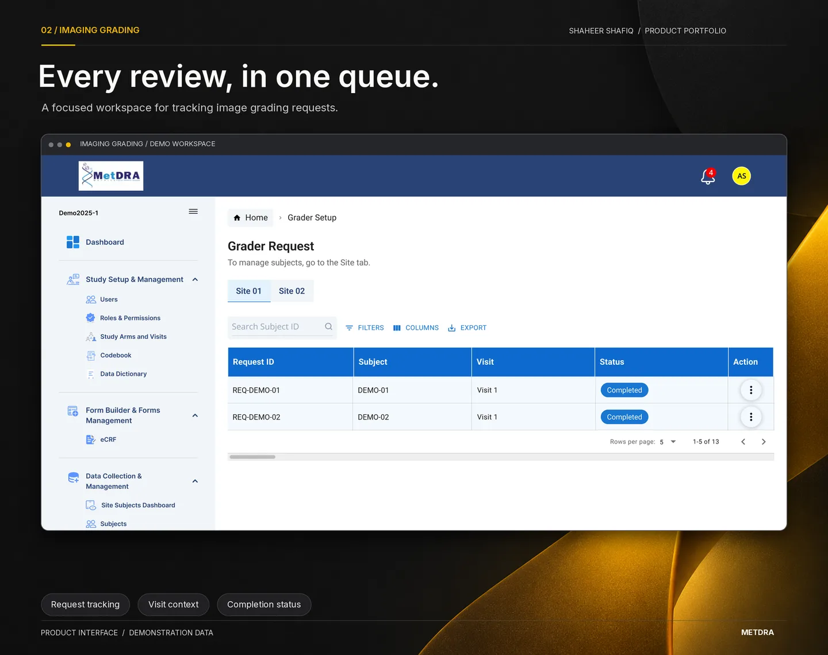Click the Dashboard grid icon
This screenshot has height=655, width=828.
pos(73,242)
